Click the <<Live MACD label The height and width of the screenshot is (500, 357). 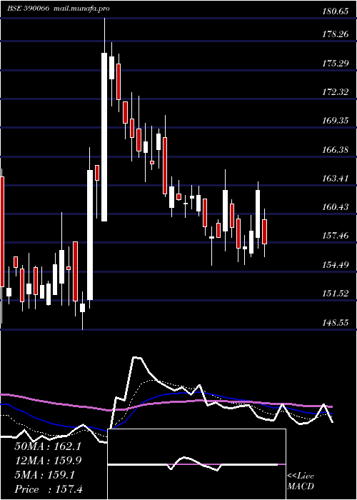point(301,481)
